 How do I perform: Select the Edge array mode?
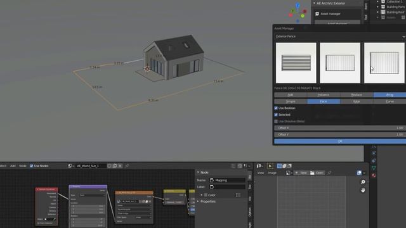coord(357,101)
